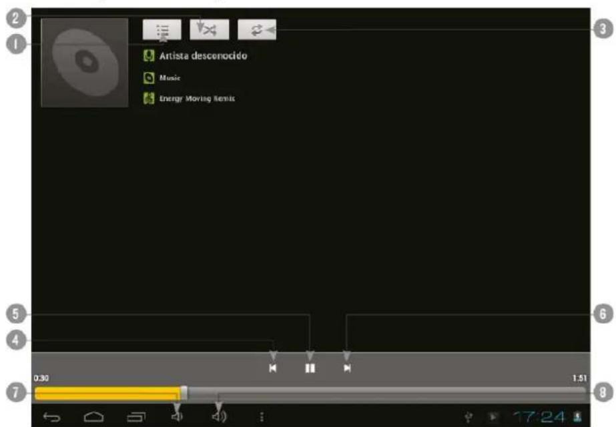
Task: Click the elapsed time 0:30 label
Action: pos(41,378)
